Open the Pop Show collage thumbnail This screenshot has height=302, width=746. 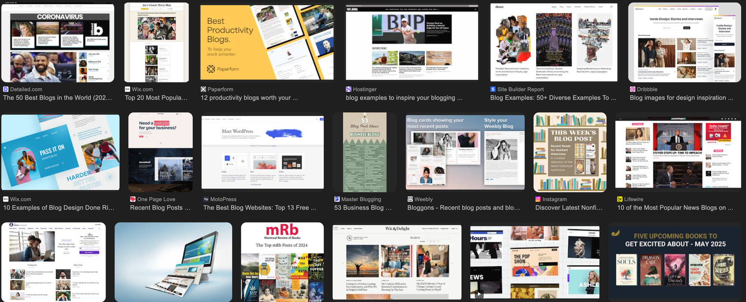click(535, 262)
